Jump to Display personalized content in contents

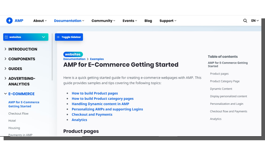click(228, 96)
